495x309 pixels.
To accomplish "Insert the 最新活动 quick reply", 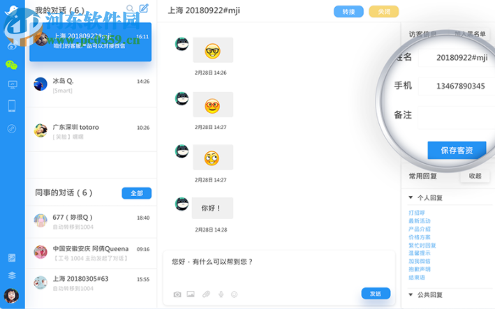I will (x=420, y=221).
